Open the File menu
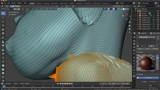Image resolution: width=160 pixels, height=90 pixels. click(x=5, y=3)
